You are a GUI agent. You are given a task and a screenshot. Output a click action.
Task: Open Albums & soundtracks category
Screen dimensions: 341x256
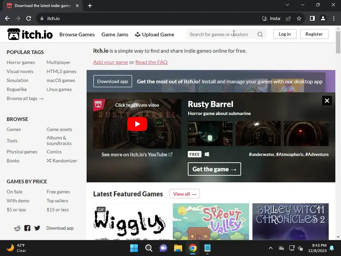(59, 141)
